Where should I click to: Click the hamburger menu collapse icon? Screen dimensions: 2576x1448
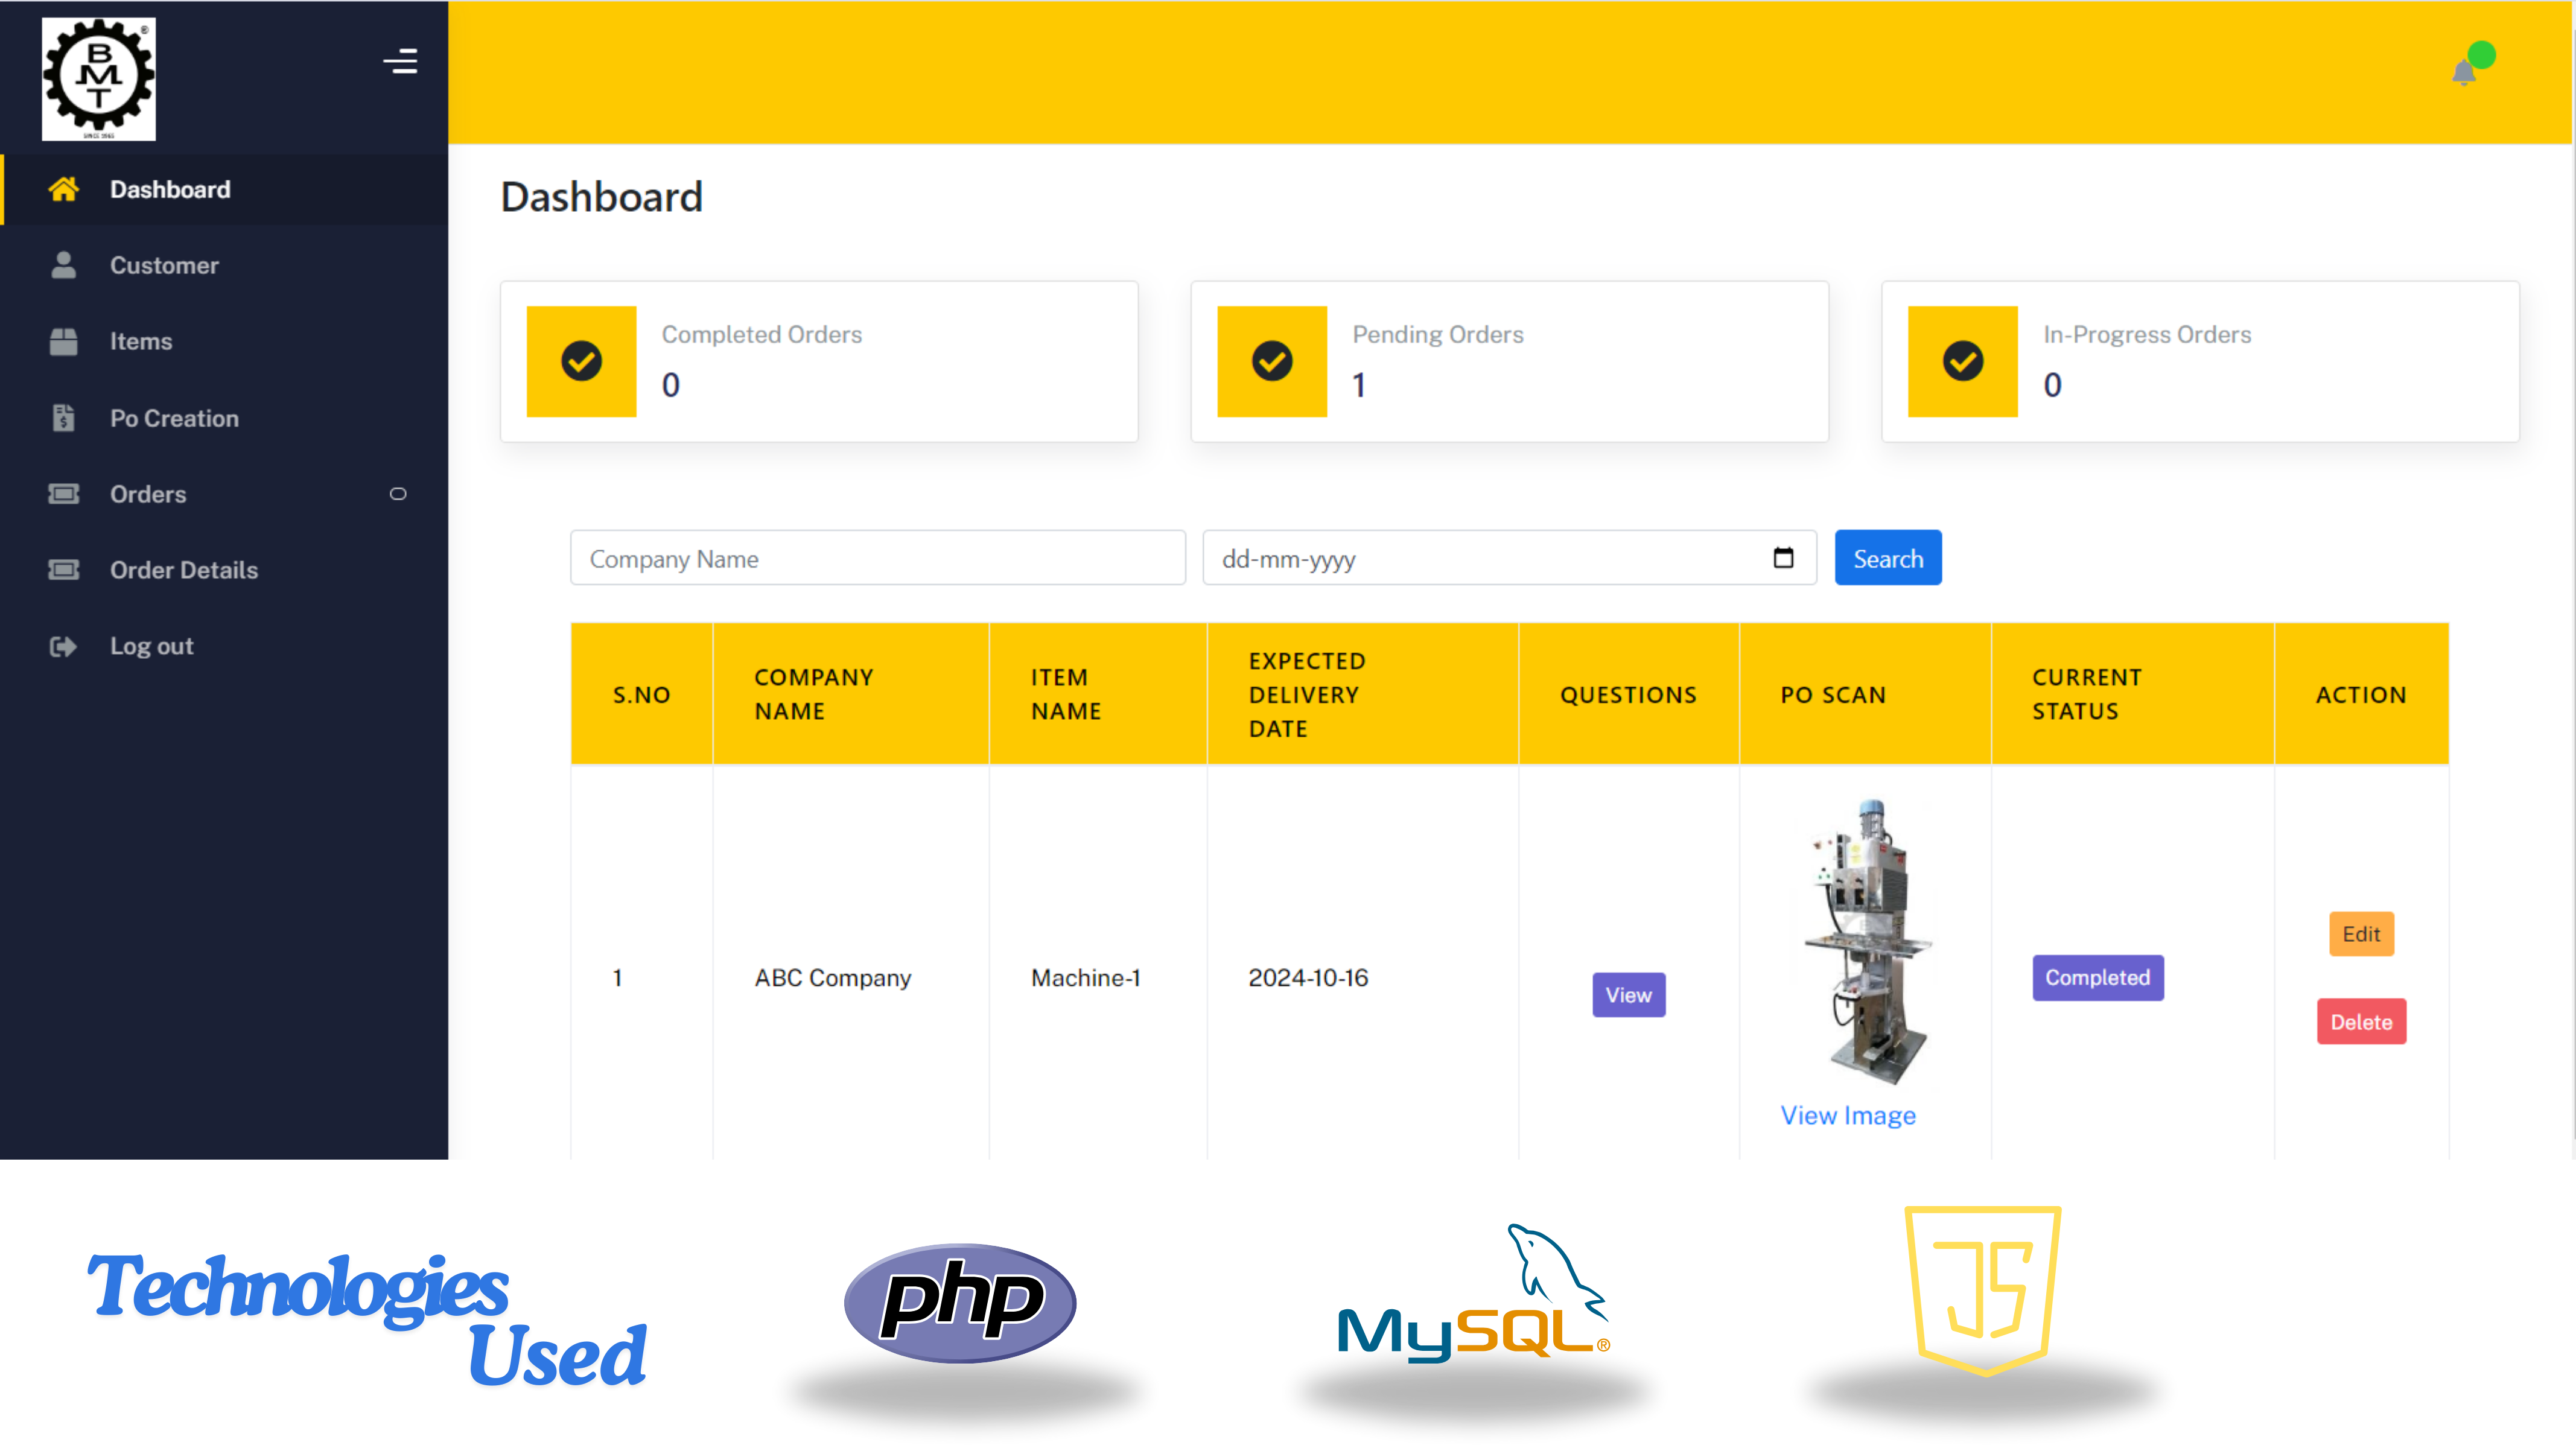pos(400,62)
